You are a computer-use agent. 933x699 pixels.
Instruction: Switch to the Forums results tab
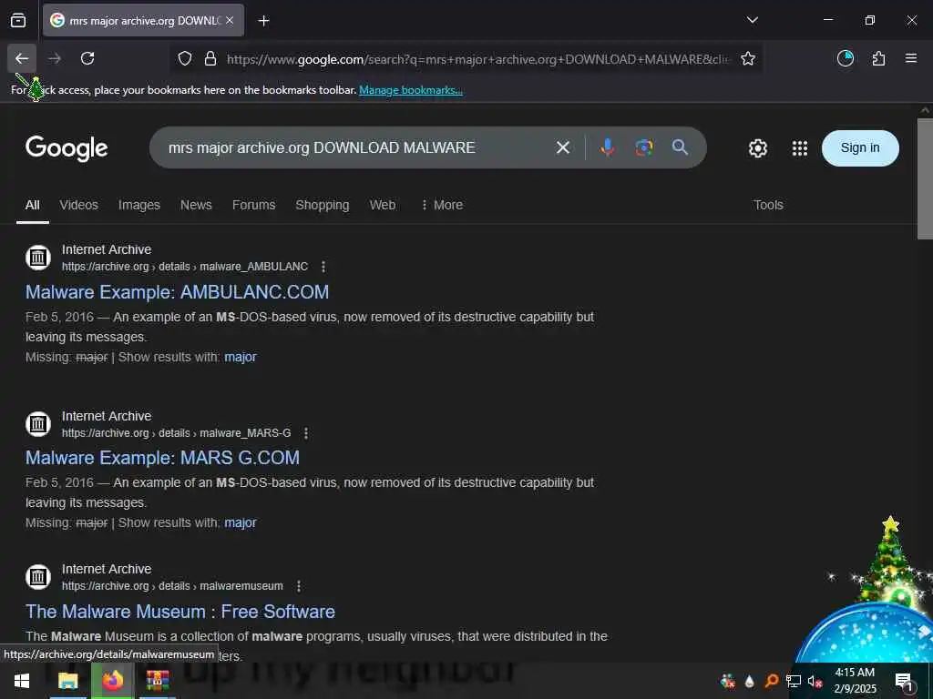tap(253, 205)
